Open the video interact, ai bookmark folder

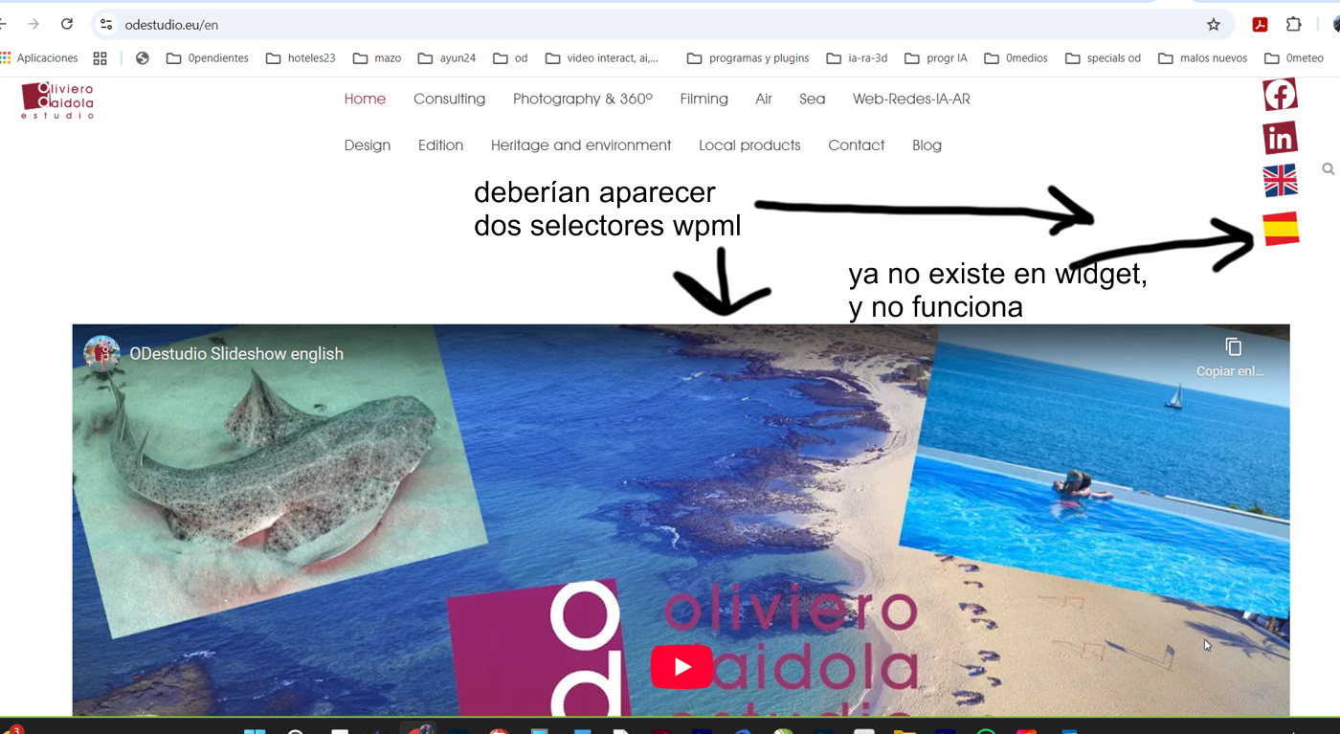point(602,58)
